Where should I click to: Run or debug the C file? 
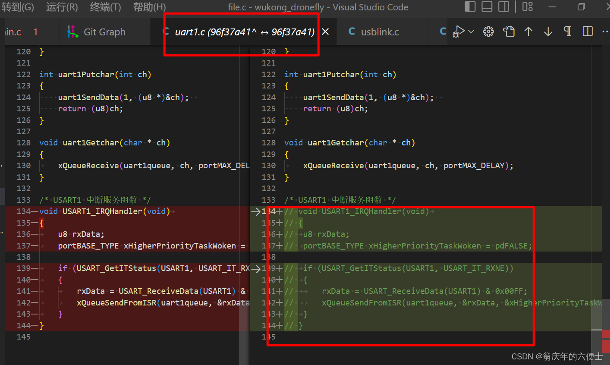(458, 31)
